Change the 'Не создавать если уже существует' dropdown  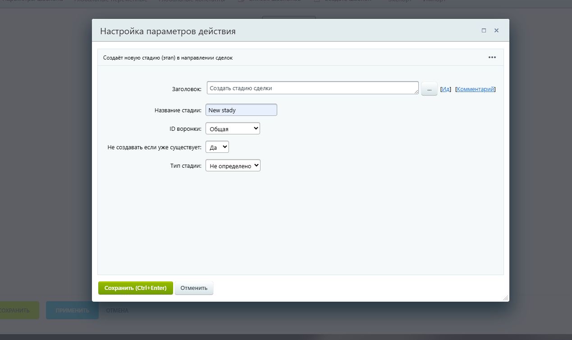[217, 147]
